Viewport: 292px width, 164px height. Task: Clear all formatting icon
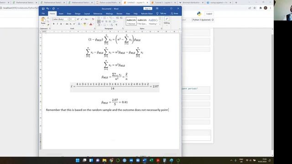pos(93,19)
